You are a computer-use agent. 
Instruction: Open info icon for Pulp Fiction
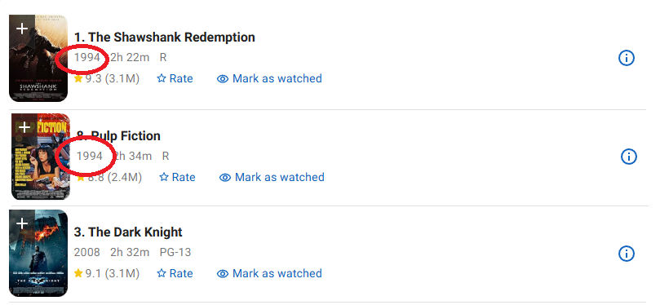point(629,157)
